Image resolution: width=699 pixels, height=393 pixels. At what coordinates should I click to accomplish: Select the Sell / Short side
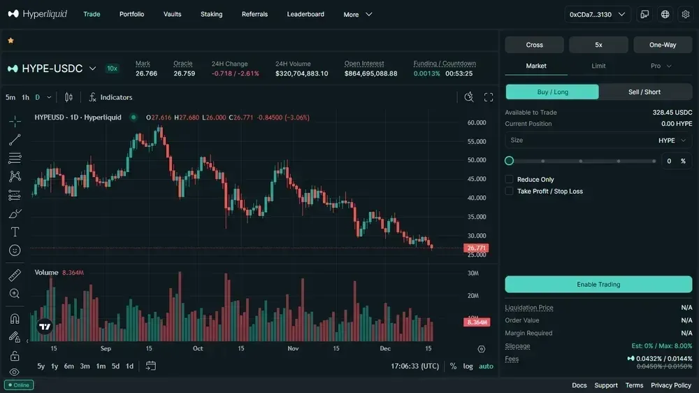tap(644, 92)
